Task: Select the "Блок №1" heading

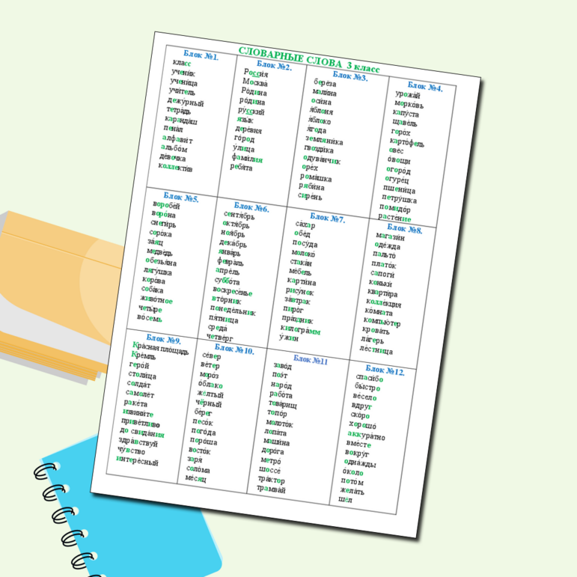Action: click(201, 56)
